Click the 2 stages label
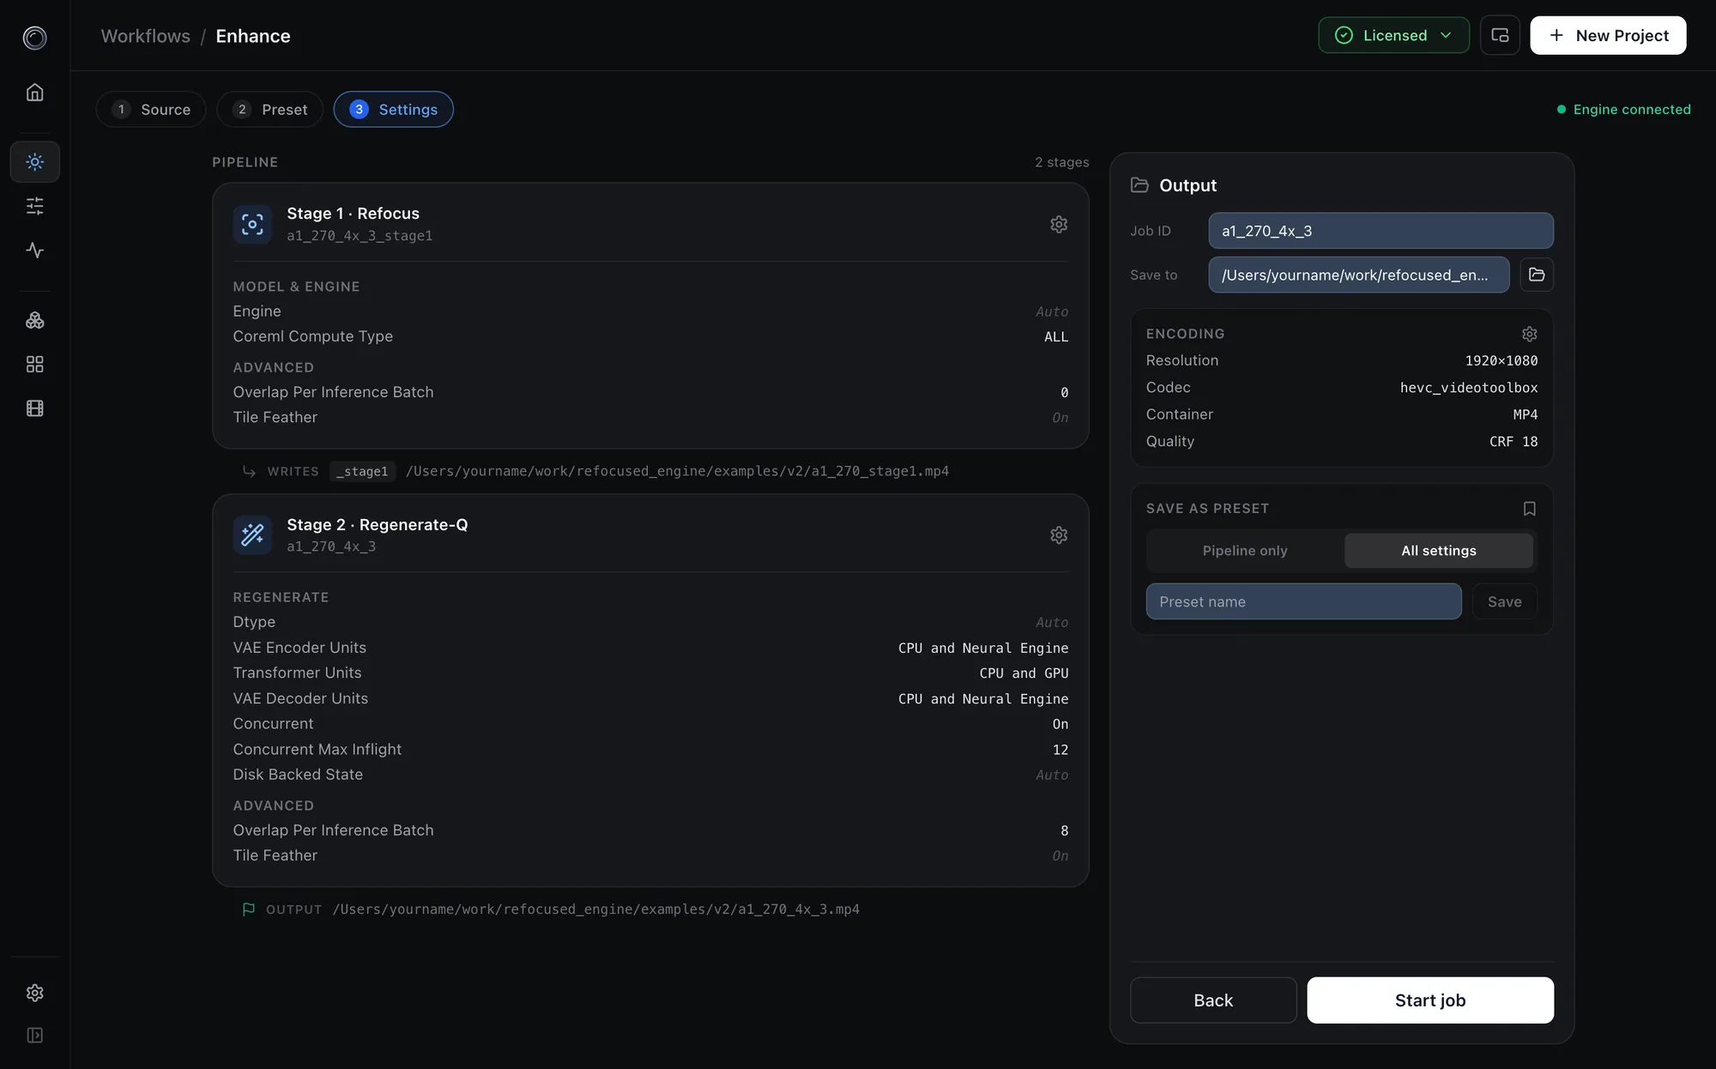 1061,162
